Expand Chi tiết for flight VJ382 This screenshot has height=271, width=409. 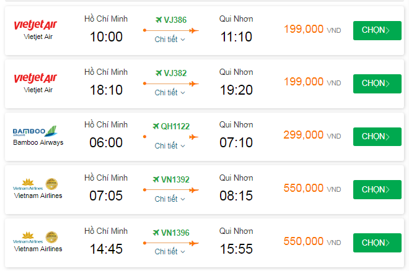pos(170,92)
